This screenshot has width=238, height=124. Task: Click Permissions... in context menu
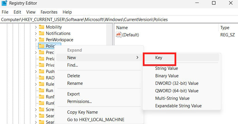tap(79, 102)
